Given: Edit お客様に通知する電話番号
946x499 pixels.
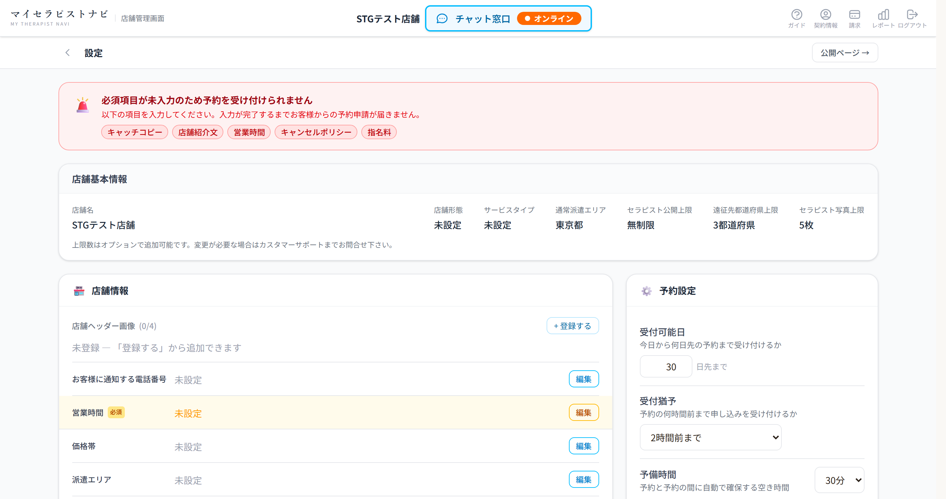Looking at the screenshot, I should click(x=584, y=379).
